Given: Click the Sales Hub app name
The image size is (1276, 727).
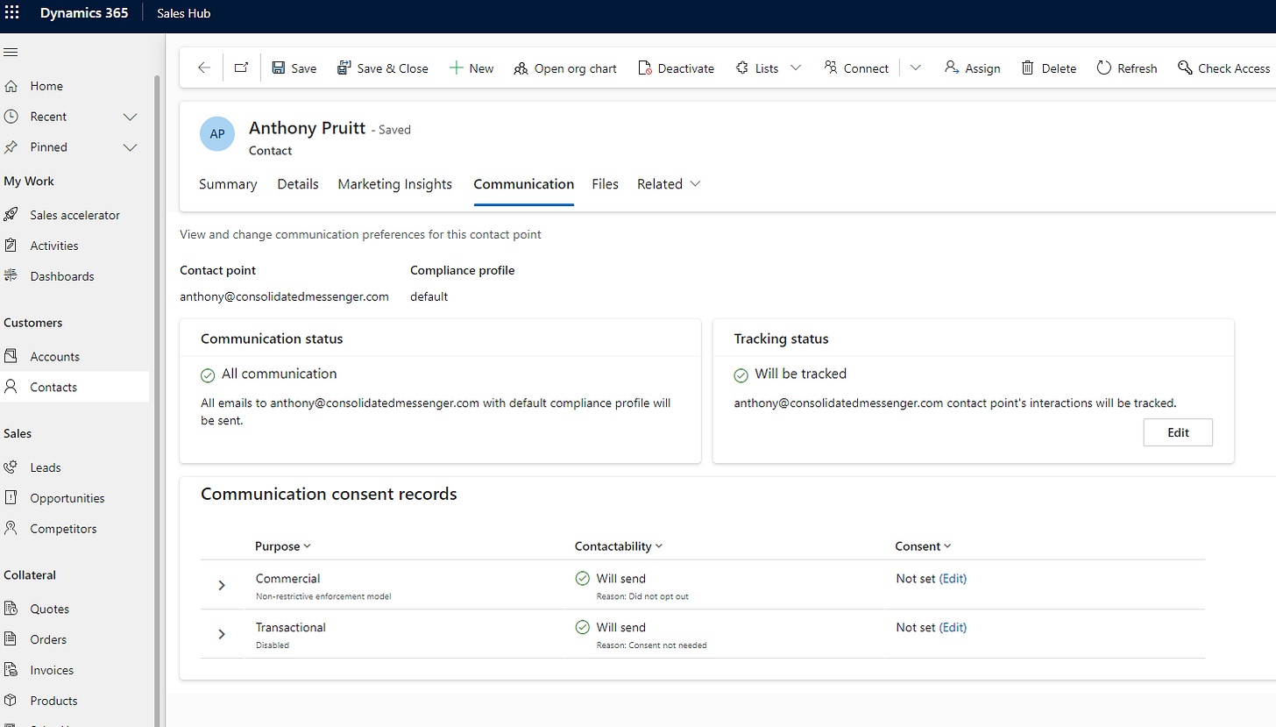Looking at the screenshot, I should click(183, 13).
